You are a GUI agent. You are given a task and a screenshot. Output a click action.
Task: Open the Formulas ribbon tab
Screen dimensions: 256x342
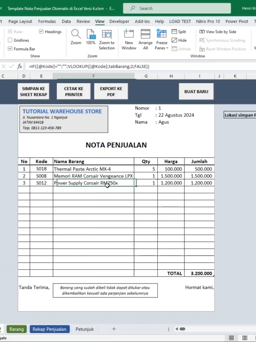(47, 21)
